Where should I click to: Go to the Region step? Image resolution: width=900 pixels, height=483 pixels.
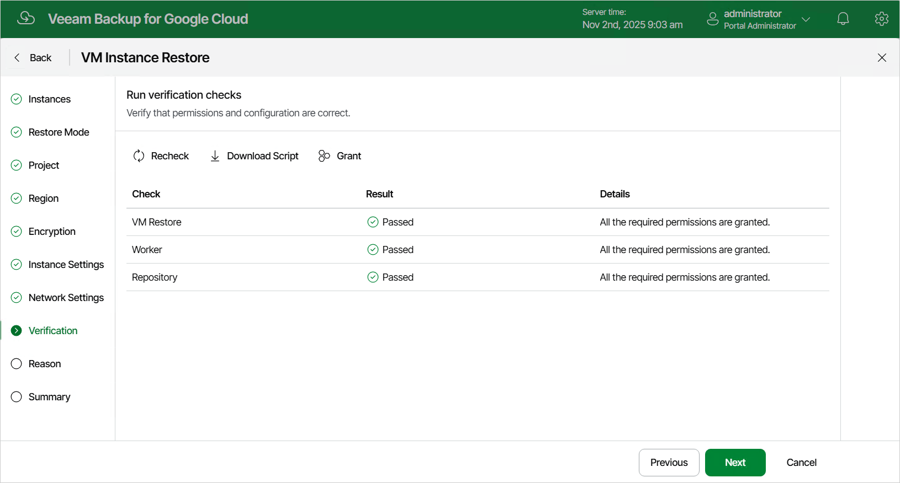point(44,198)
